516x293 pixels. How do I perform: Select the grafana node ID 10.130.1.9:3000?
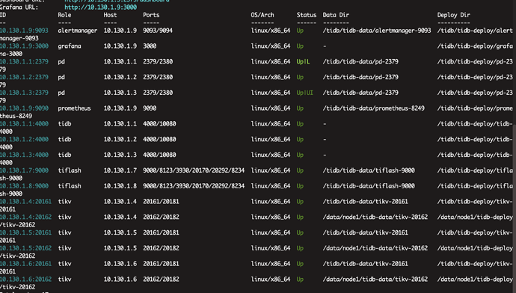coord(24,46)
